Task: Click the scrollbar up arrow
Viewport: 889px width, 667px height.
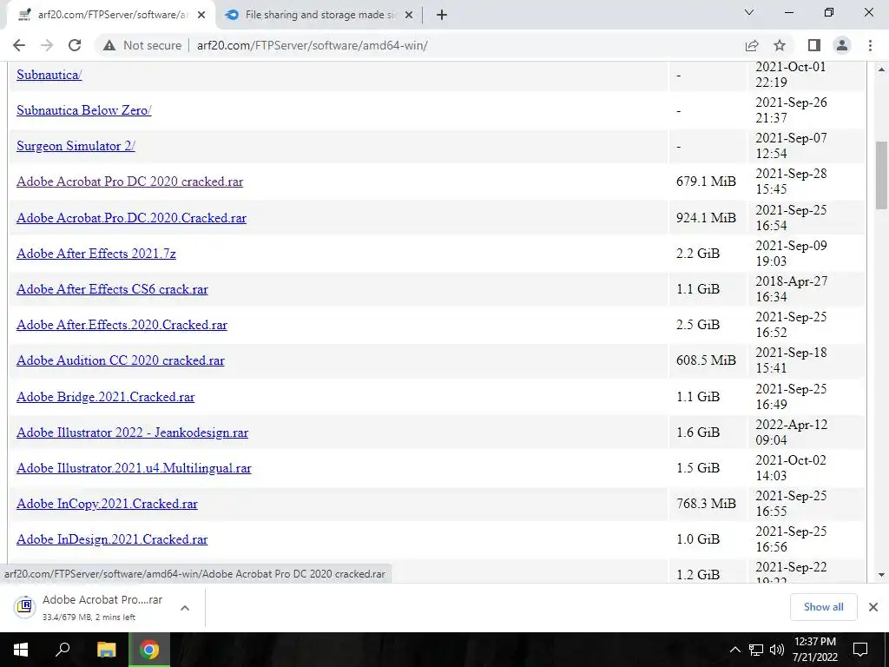Action: [881, 69]
